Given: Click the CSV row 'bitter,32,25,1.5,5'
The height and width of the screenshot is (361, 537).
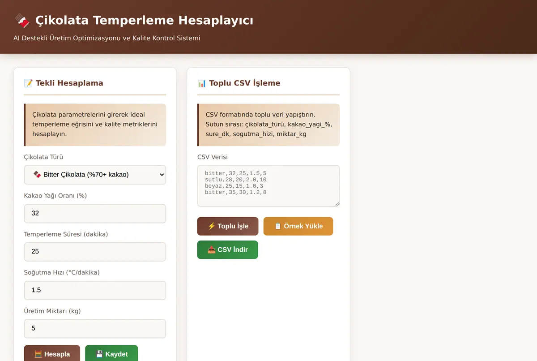Looking at the screenshot, I should pyautogui.click(x=236, y=173).
